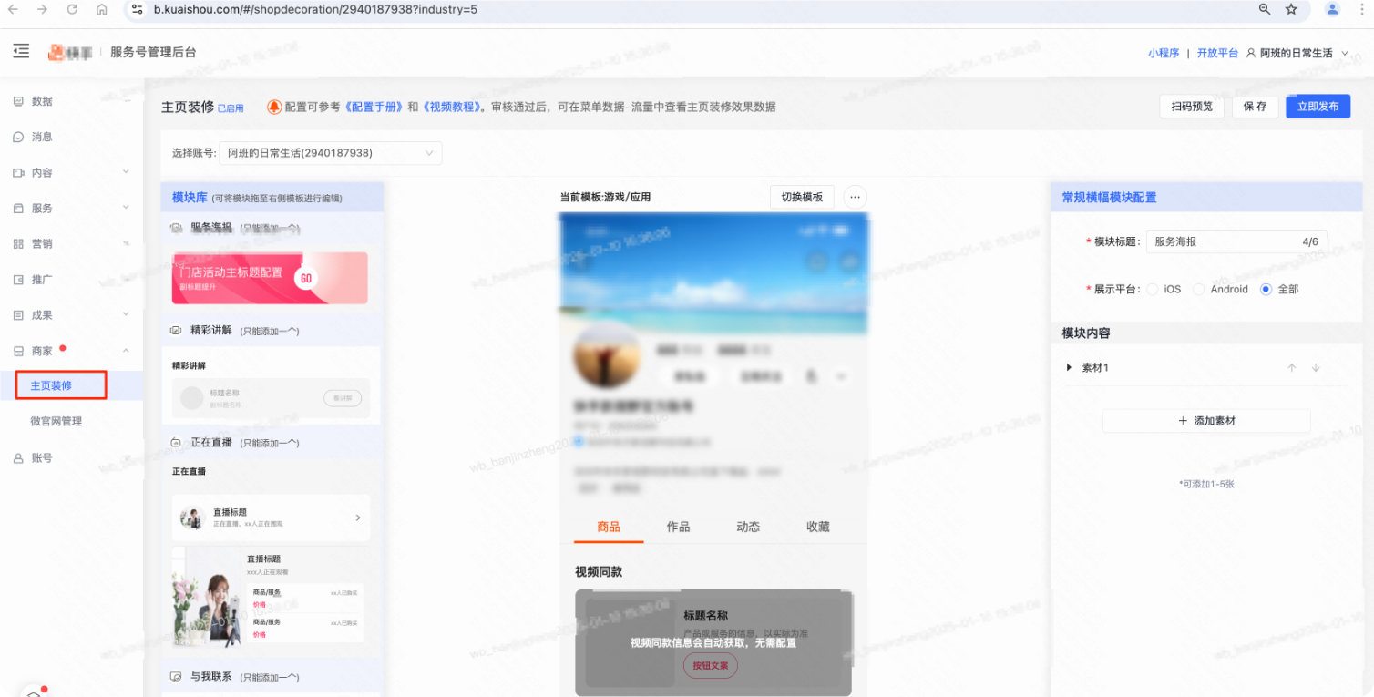Choose 全部 as the display platform
This screenshot has height=697, width=1374.
(x=1266, y=289)
